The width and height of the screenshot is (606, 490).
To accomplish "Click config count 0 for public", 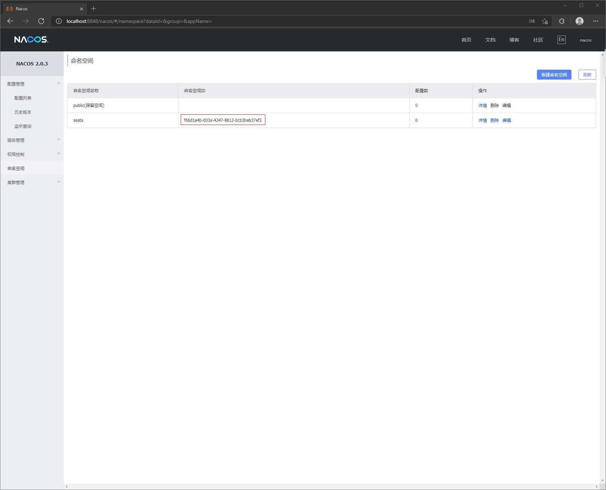I will click(416, 106).
